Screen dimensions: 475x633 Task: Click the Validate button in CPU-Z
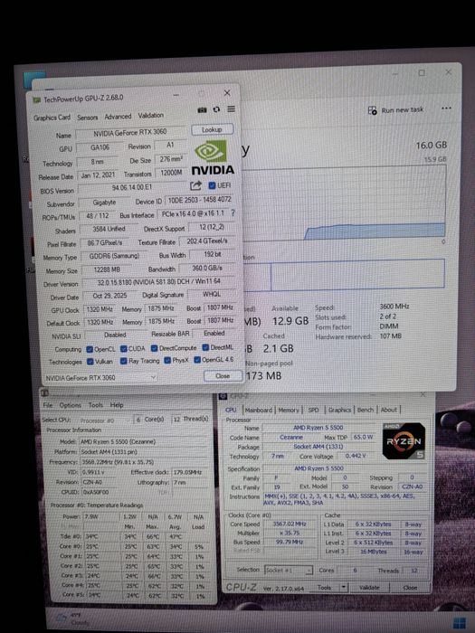pyautogui.click(x=369, y=588)
